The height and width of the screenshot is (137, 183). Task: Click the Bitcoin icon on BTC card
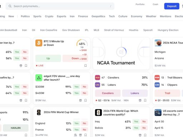pyautogui.click(x=39, y=43)
